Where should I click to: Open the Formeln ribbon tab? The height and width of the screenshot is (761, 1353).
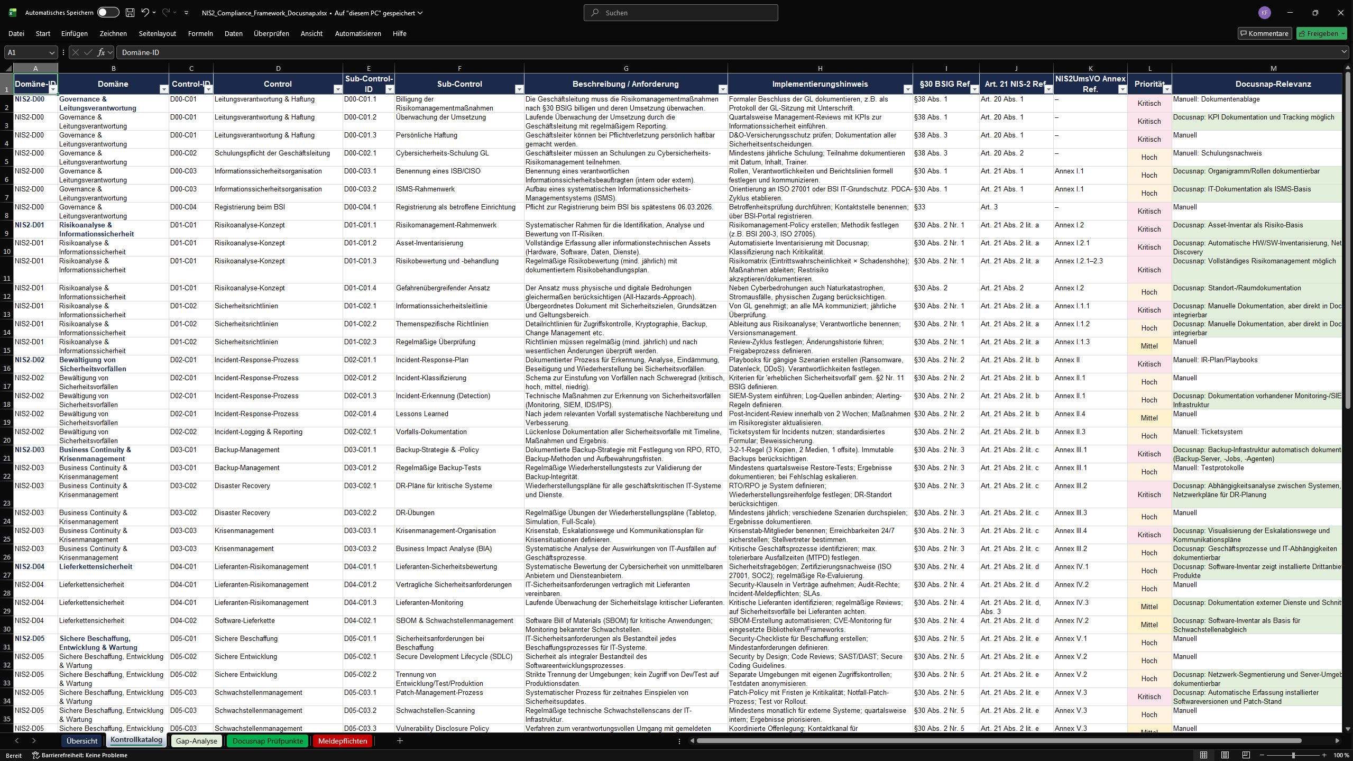(200, 33)
